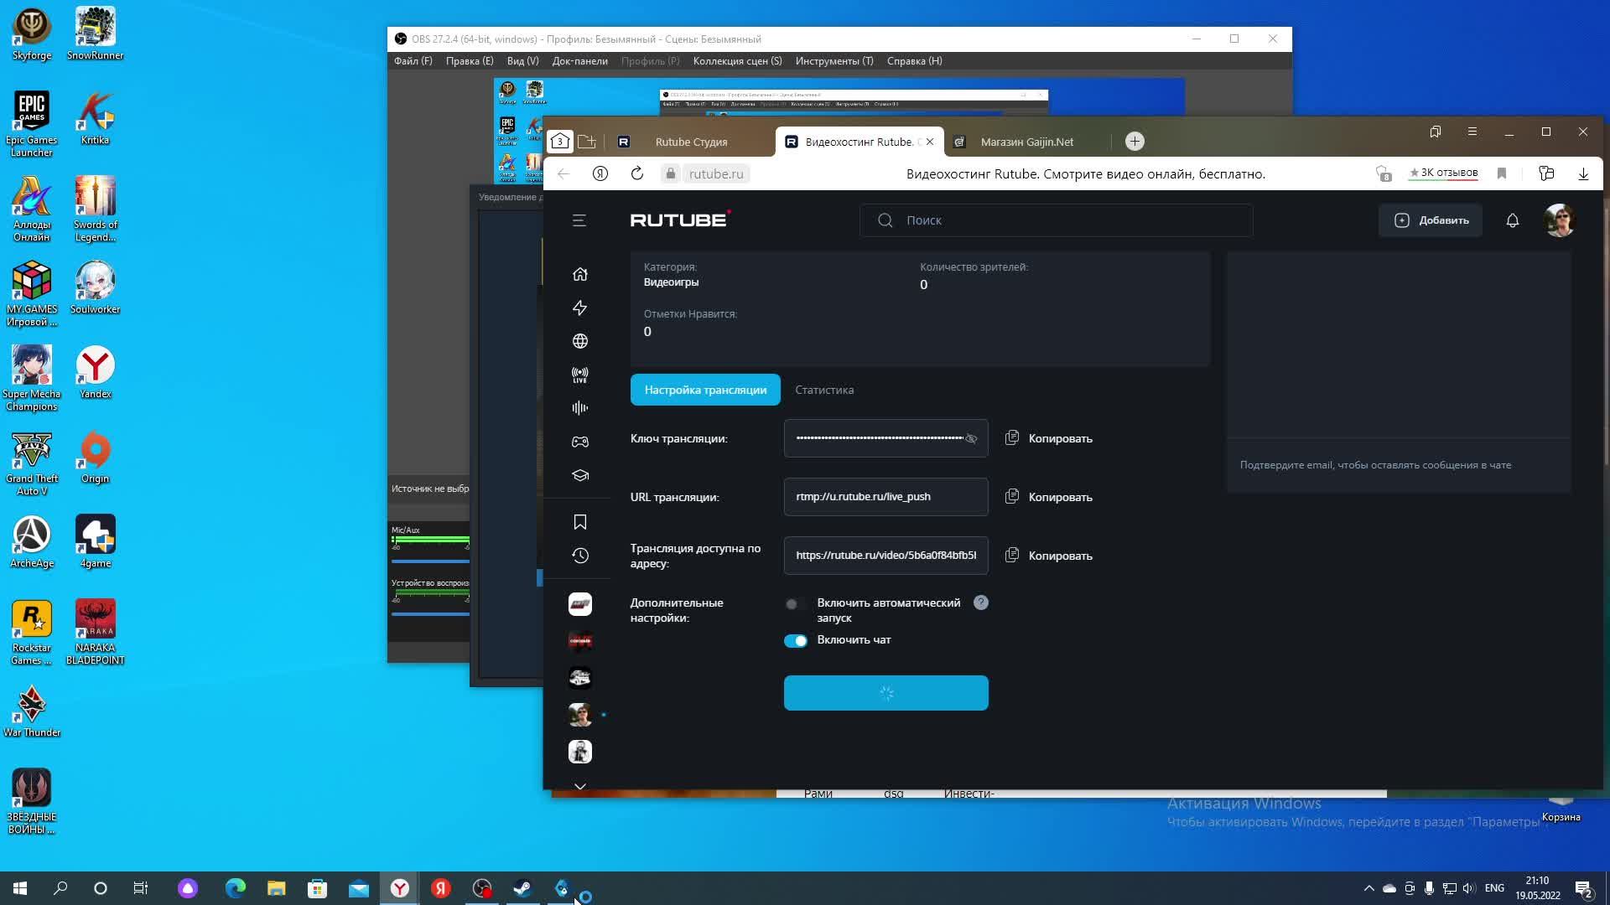Switch to the Статистика tab

824,390
